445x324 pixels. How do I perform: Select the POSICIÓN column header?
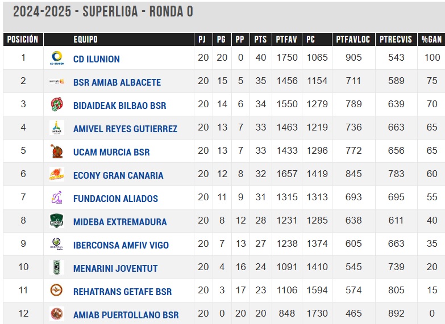pyautogui.click(x=23, y=39)
